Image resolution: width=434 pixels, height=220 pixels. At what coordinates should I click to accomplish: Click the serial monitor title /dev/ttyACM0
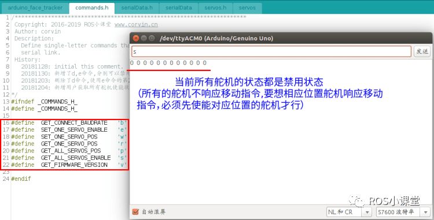(216, 38)
